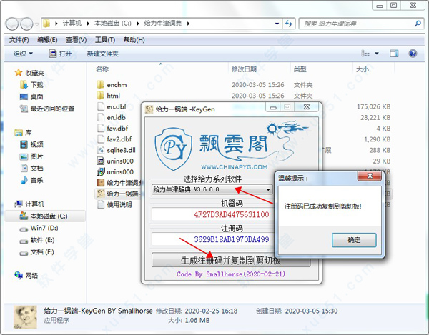Click 新建文件夹 button

(x=102, y=54)
